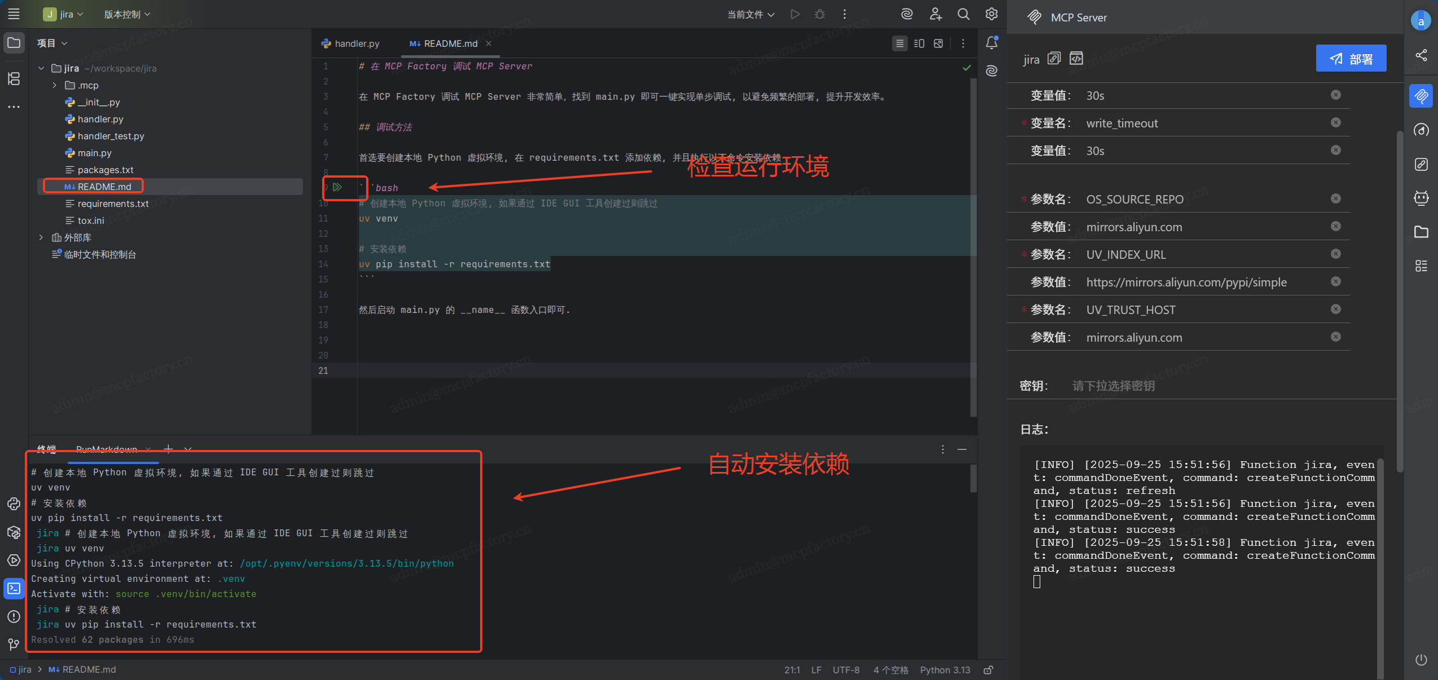Open the settings gear in the top toolbar
Image resolution: width=1438 pixels, height=680 pixels.
pyautogui.click(x=991, y=14)
